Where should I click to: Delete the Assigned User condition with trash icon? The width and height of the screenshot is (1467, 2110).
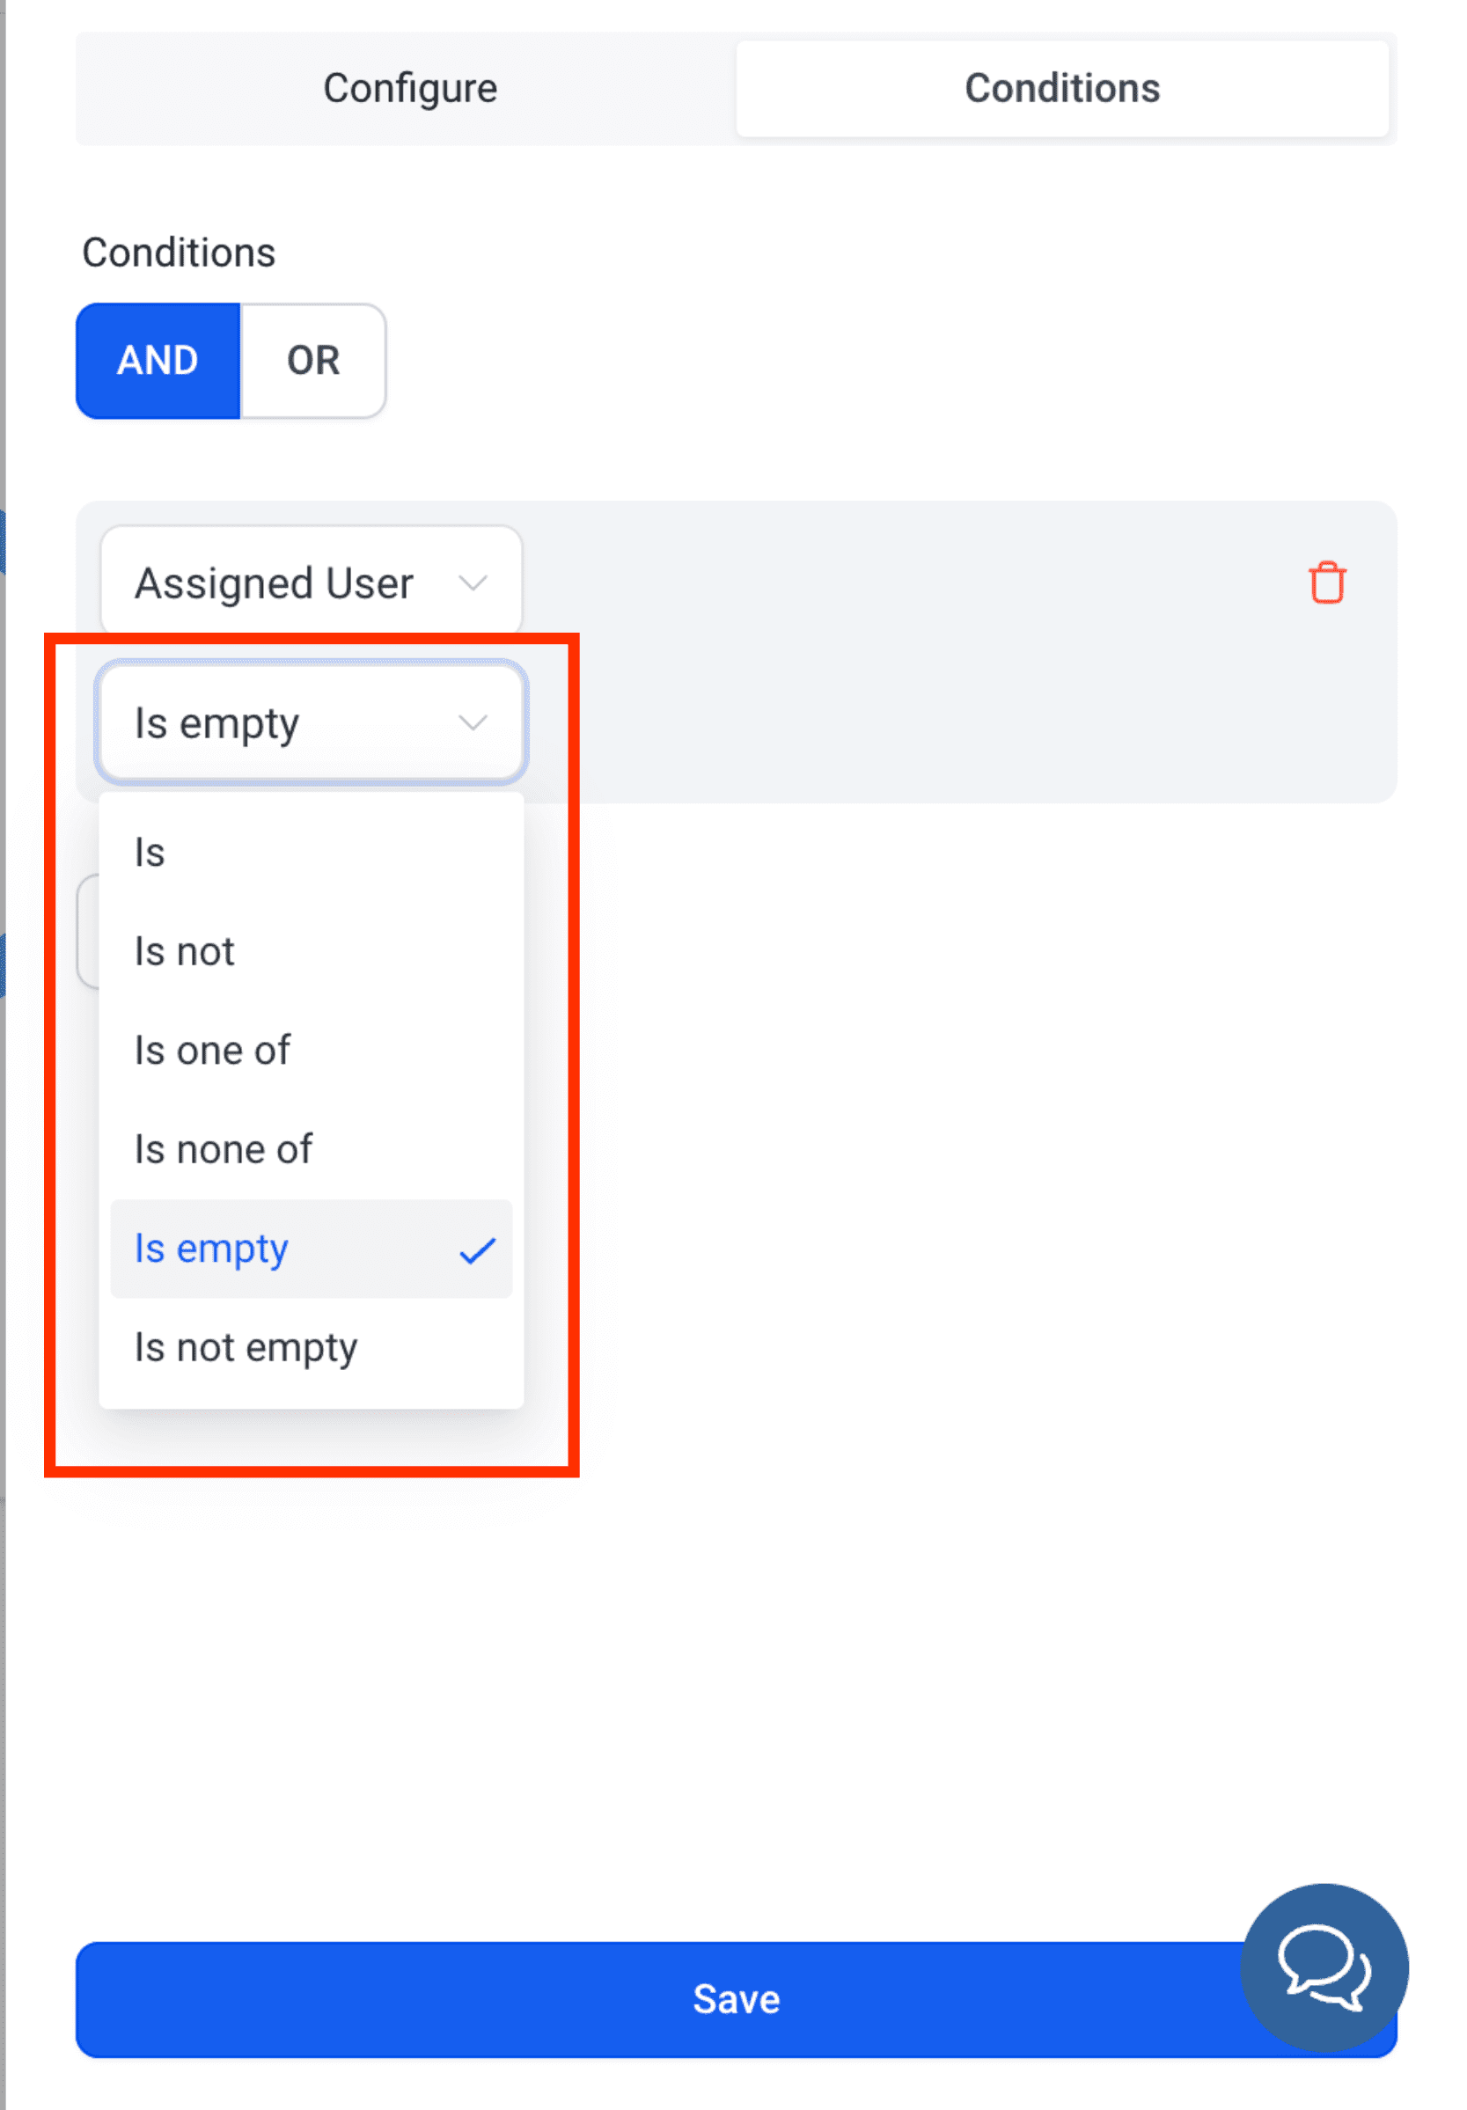(x=1326, y=582)
